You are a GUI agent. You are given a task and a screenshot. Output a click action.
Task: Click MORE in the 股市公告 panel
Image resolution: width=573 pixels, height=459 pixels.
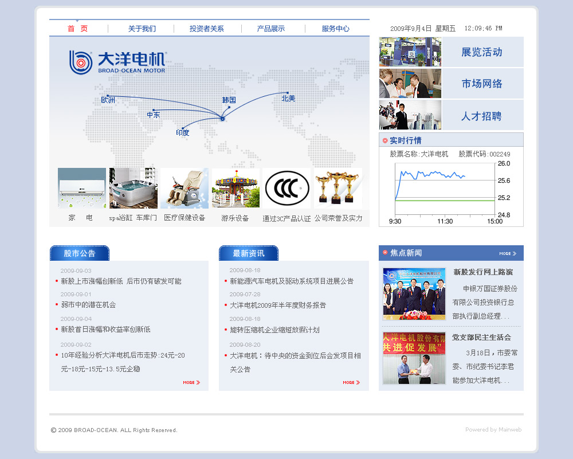coord(191,382)
